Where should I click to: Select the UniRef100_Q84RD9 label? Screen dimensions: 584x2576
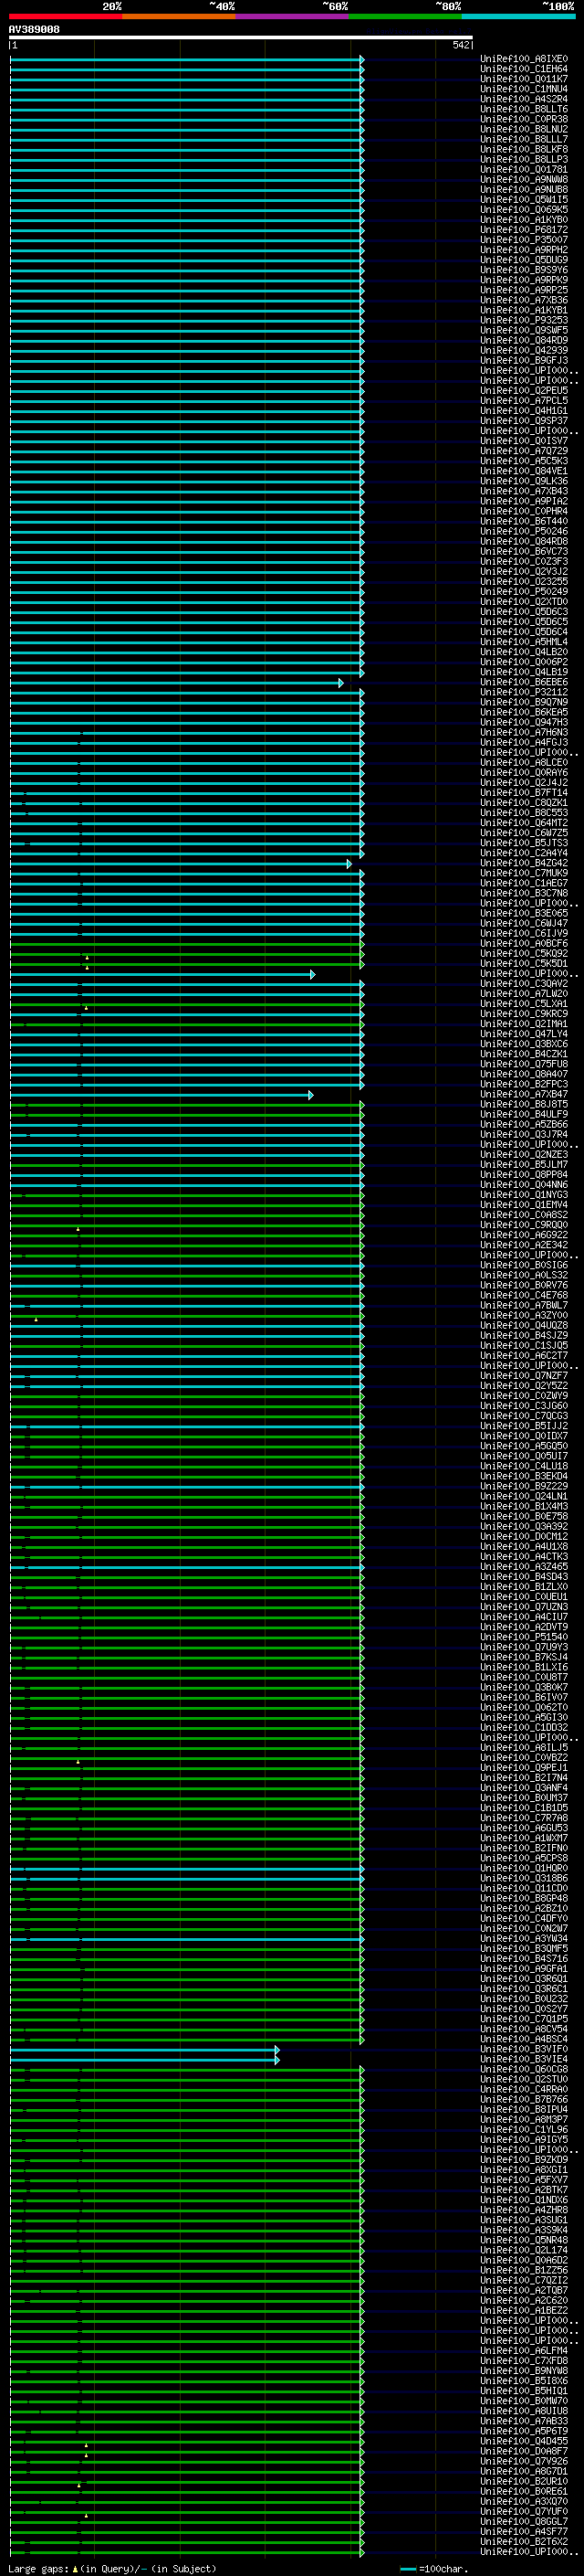524,341
